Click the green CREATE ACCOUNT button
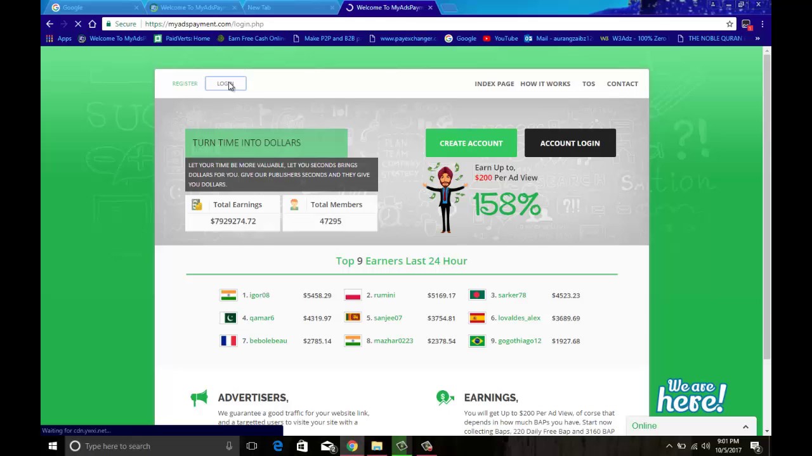Screen dimensions: 812x456 471,143
